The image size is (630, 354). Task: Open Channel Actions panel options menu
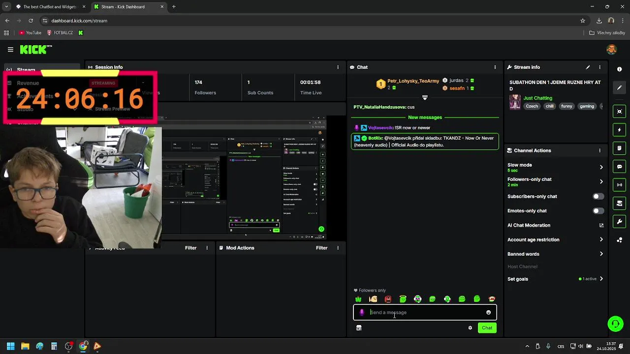coord(599,150)
